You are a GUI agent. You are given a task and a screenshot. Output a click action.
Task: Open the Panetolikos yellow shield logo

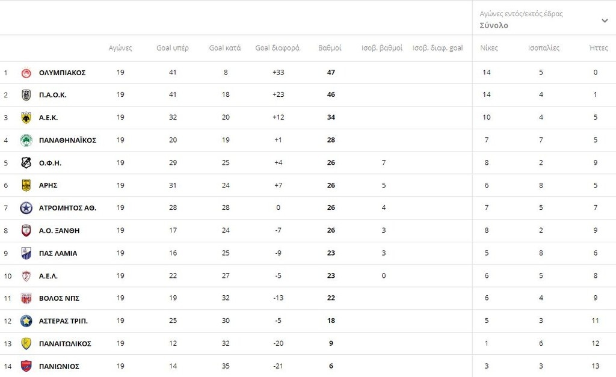click(x=26, y=343)
